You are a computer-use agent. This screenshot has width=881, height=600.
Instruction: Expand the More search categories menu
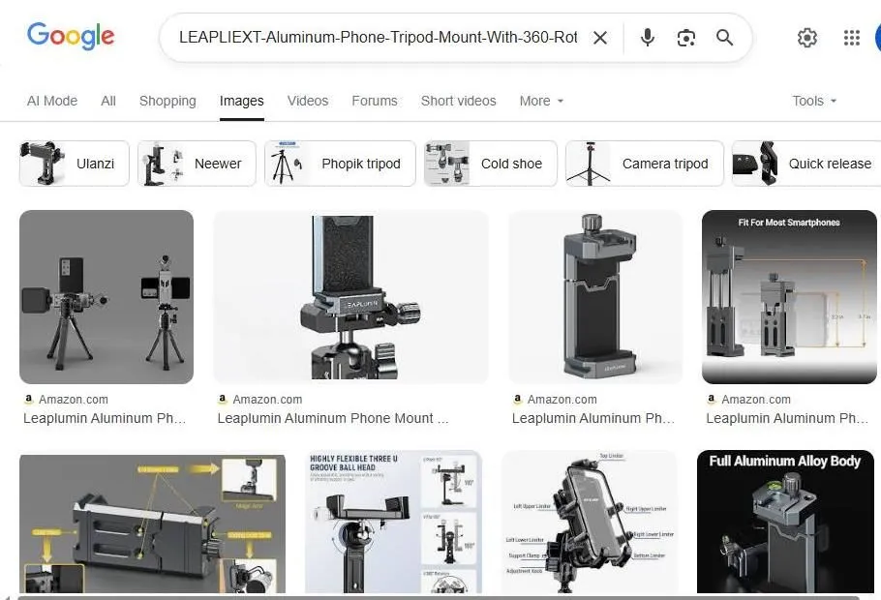click(x=540, y=101)
